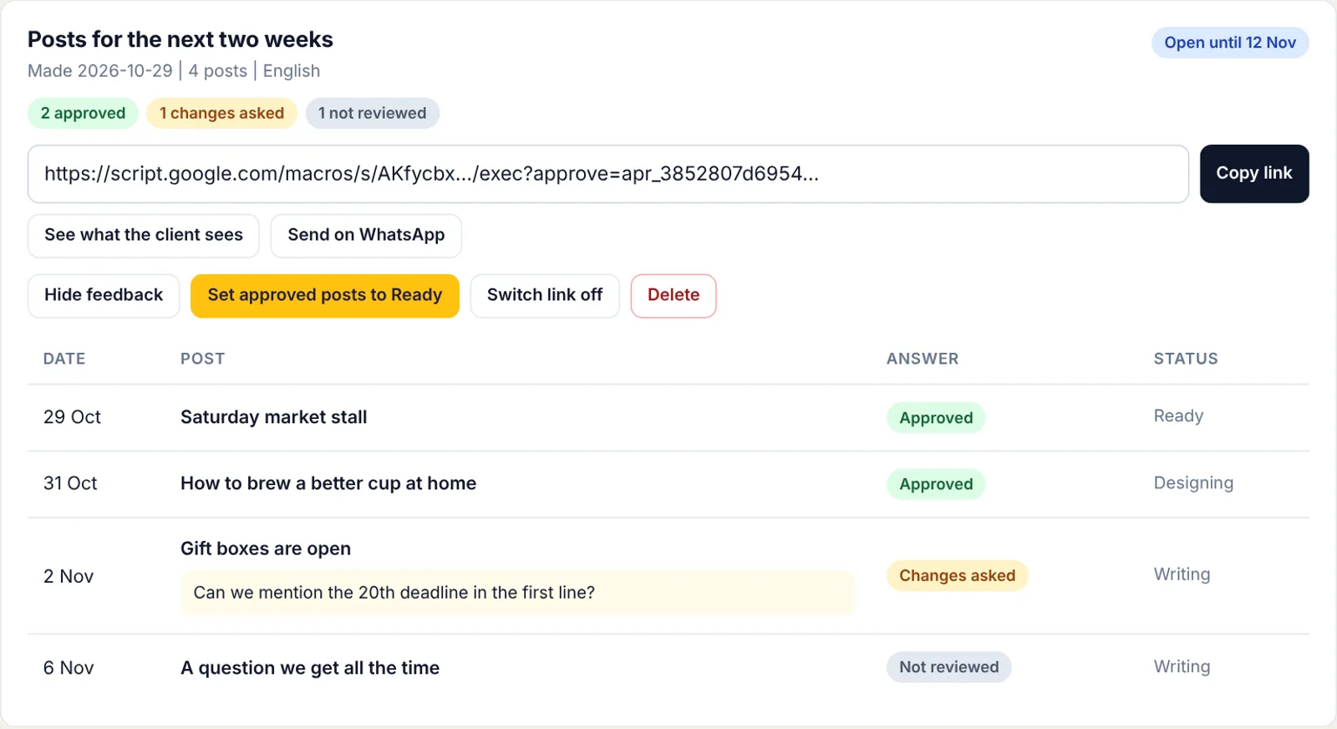Click the POST column header
This screenshot has width=1337, height=729.
click(x=202, y=359)
